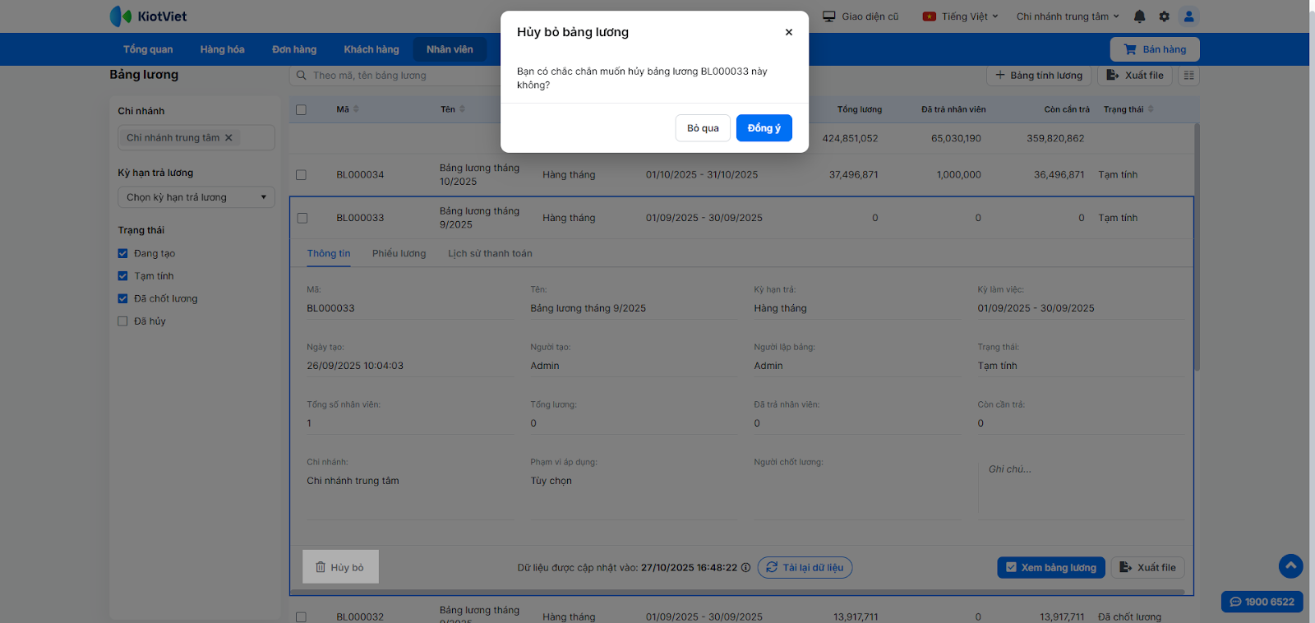Viewport: 1315px width, 623px height.
Task: Tick the checkbox for row BL000033
Action: 302,219
